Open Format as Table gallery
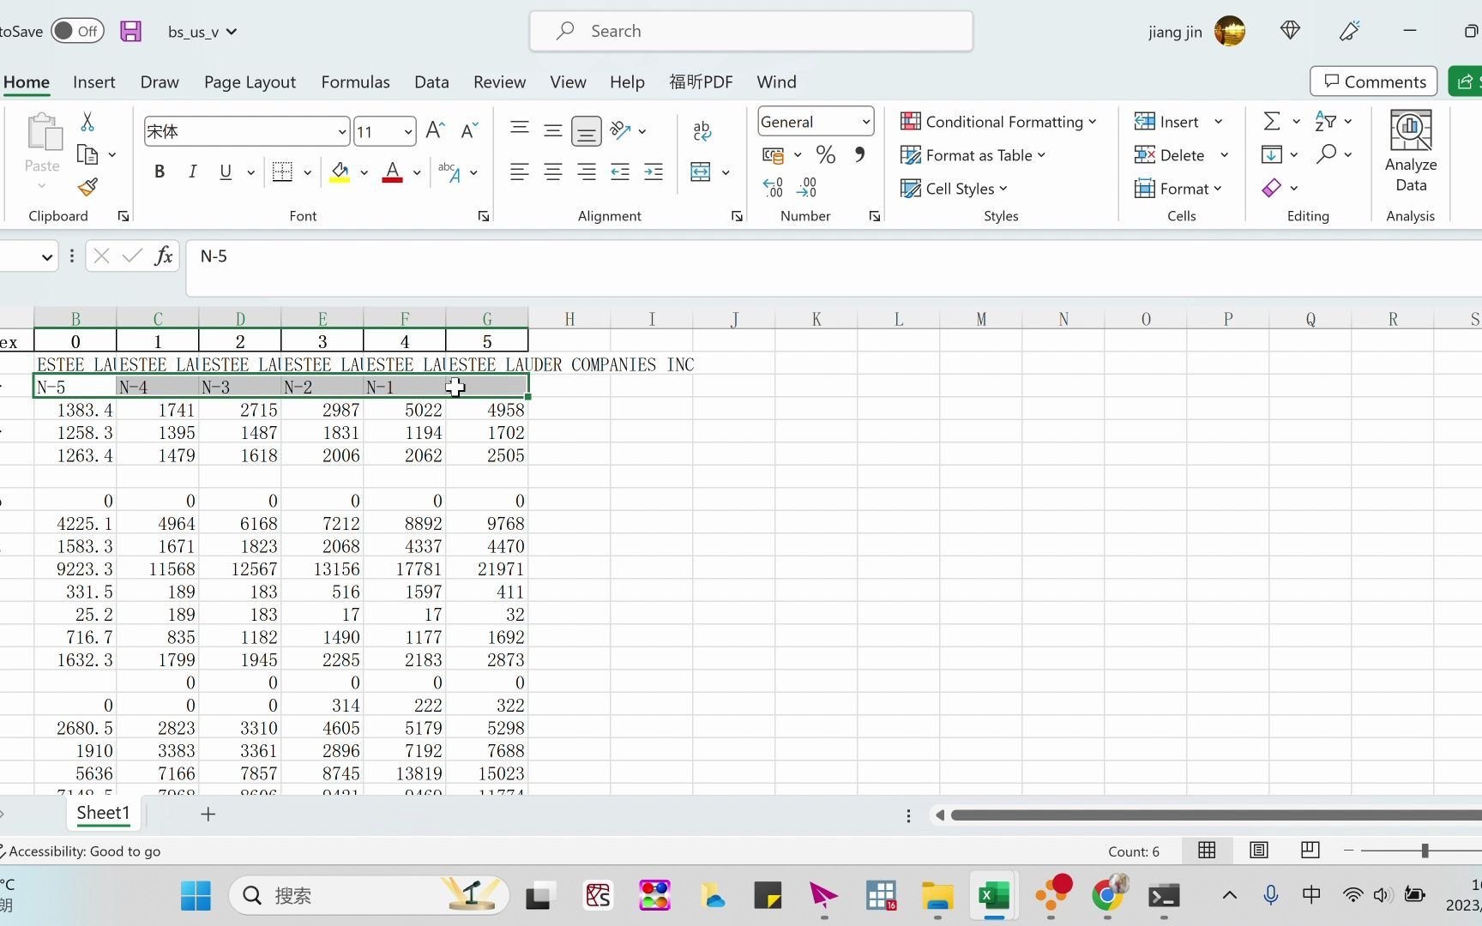The width and height of the screenshot is (1482, 926). coord(973,155)
